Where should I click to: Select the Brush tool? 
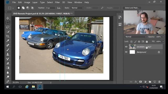[8, 50]
